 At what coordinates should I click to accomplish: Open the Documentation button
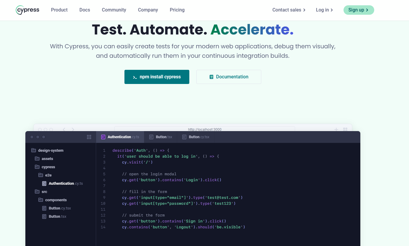(x=229, y=77)
